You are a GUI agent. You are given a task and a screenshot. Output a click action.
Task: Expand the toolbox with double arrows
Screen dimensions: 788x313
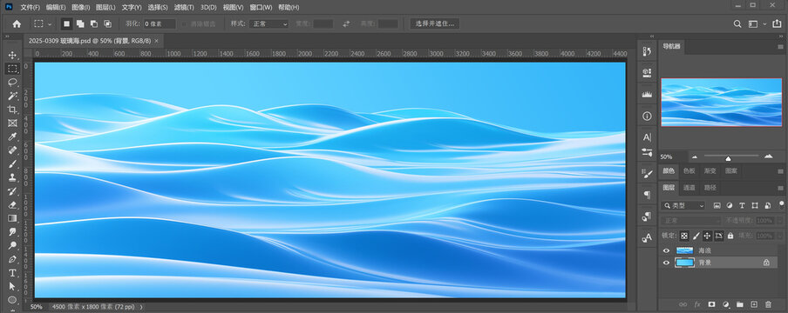click(7, 37)
